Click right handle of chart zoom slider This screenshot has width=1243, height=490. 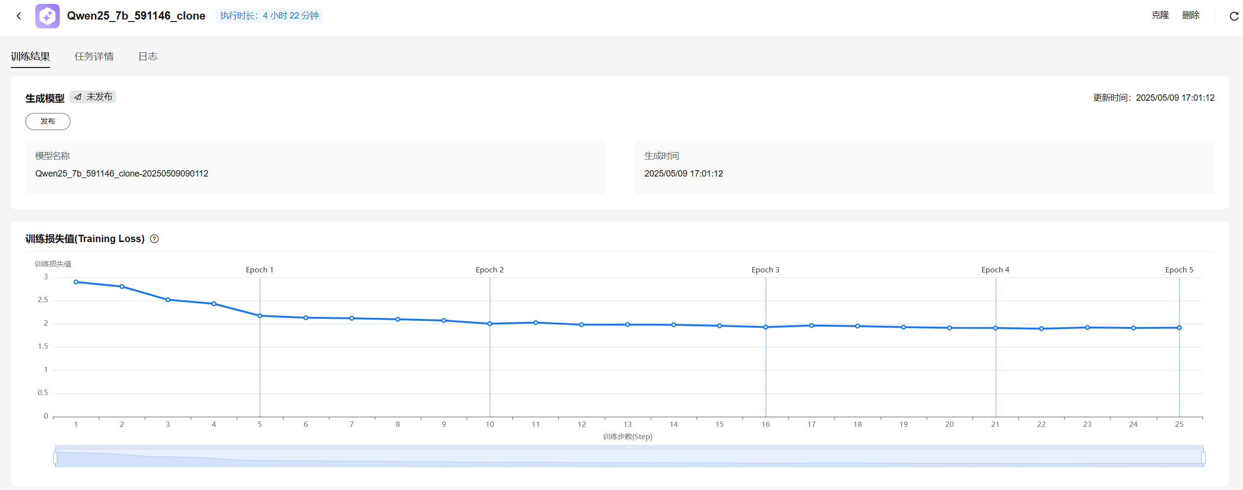pos(1203,458)
